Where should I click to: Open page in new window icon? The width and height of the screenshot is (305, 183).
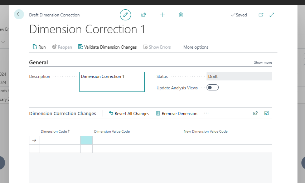click(261, 15)
